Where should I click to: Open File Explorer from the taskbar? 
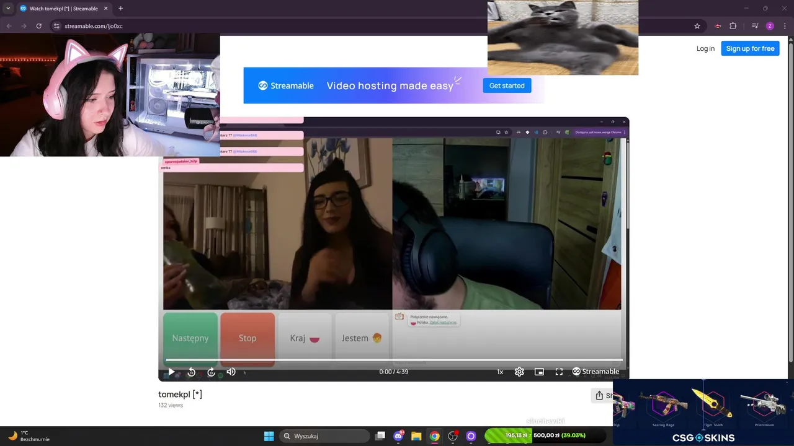click(416, 436)
